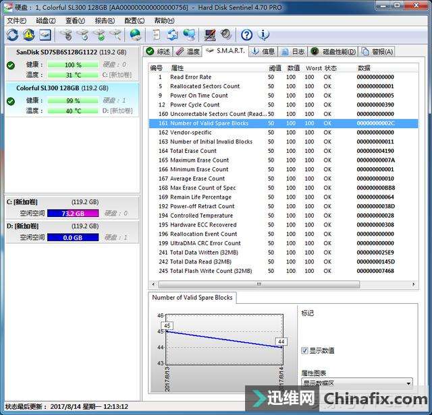Select the Remain Life Percentage row
This screenshot has width=432, height=415.
point(283,197)
